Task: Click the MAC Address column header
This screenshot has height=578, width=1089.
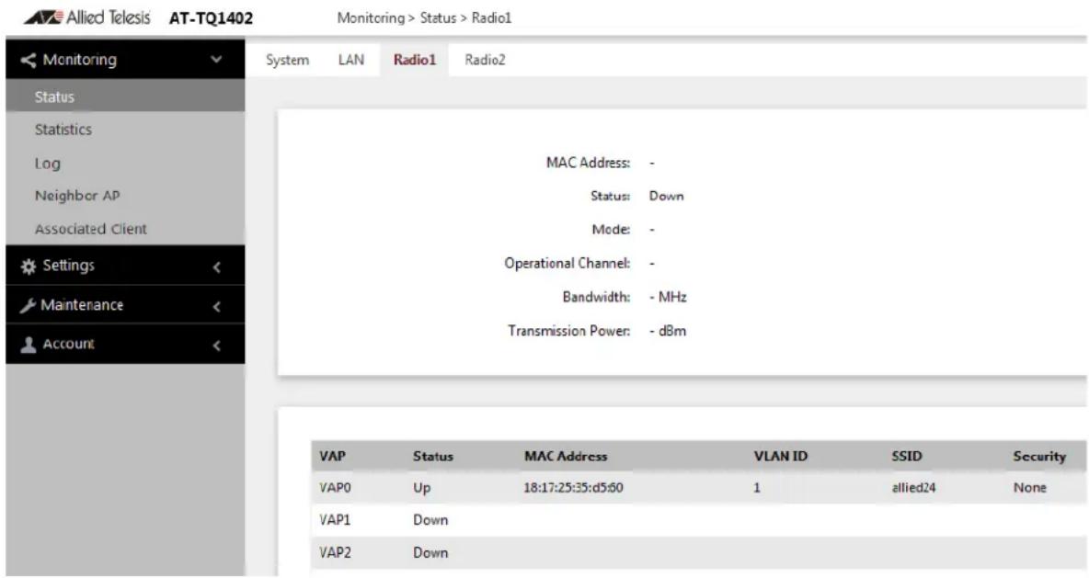Action: (x=566, y=457)
